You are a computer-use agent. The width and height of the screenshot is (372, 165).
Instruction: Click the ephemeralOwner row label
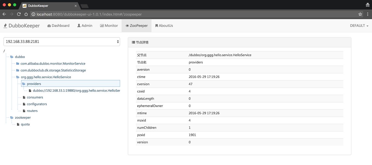[150, 106]
